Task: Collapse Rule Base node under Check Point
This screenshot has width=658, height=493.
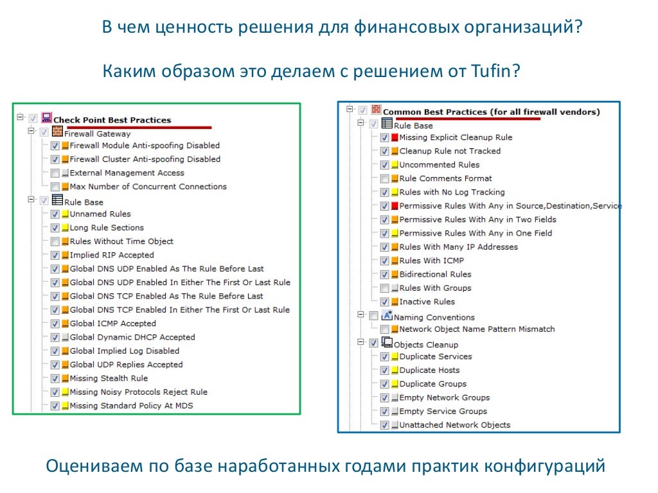Action: point(31,199)
